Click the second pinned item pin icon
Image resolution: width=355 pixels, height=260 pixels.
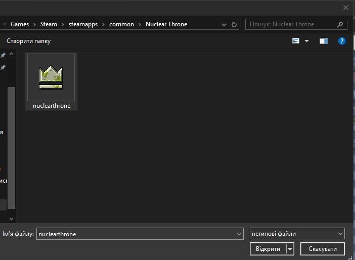[3, 67]
